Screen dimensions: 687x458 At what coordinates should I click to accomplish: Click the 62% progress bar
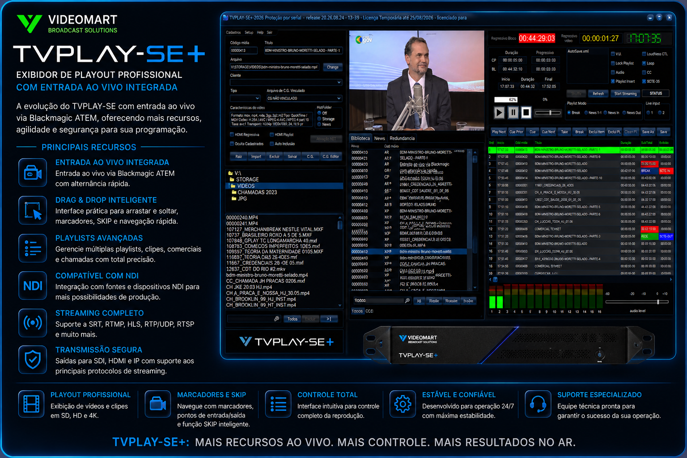[506, 99]
